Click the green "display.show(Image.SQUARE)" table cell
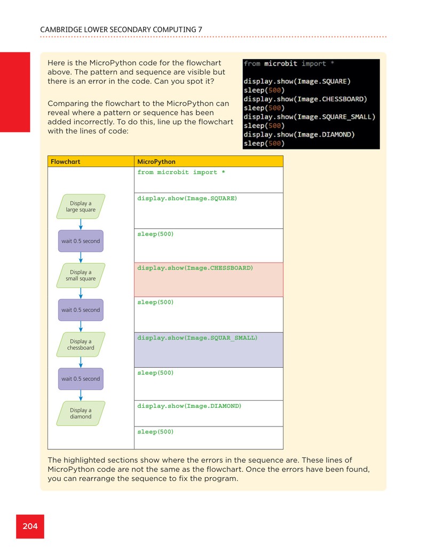This screenshot has height=553, width=427. coord(209,211)
